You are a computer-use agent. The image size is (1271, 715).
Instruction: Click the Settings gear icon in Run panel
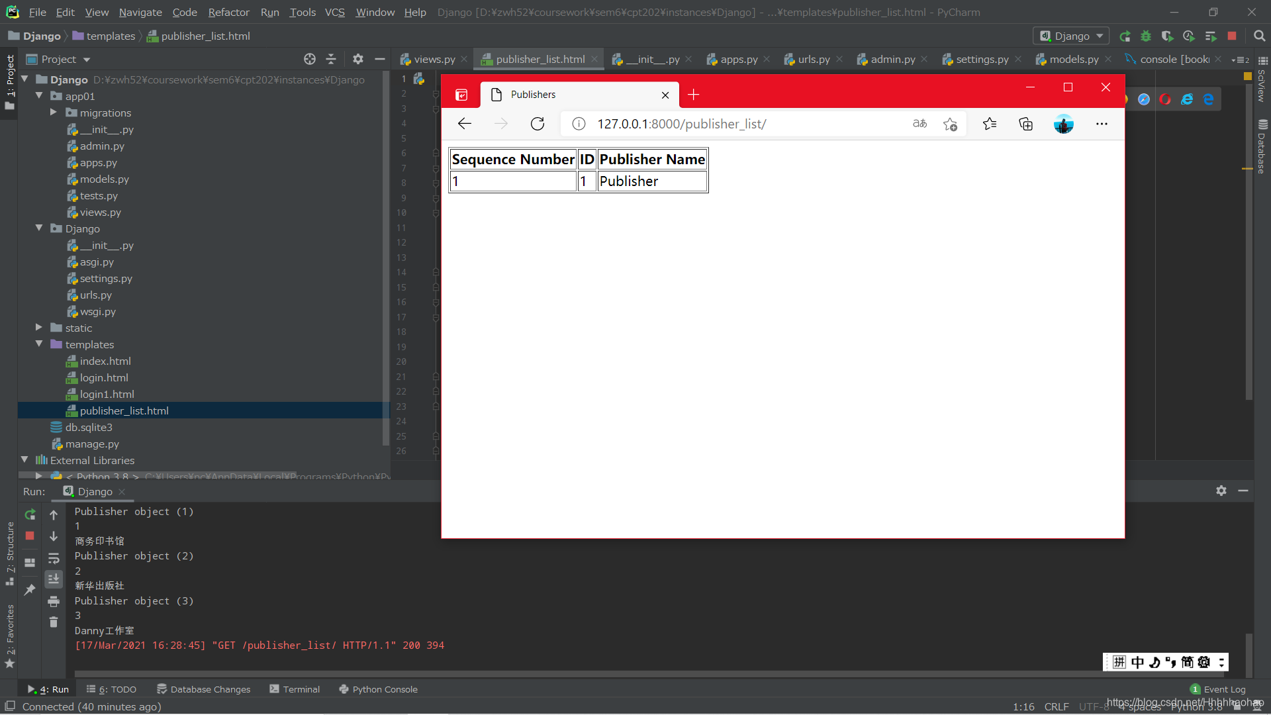[1221, 491]
